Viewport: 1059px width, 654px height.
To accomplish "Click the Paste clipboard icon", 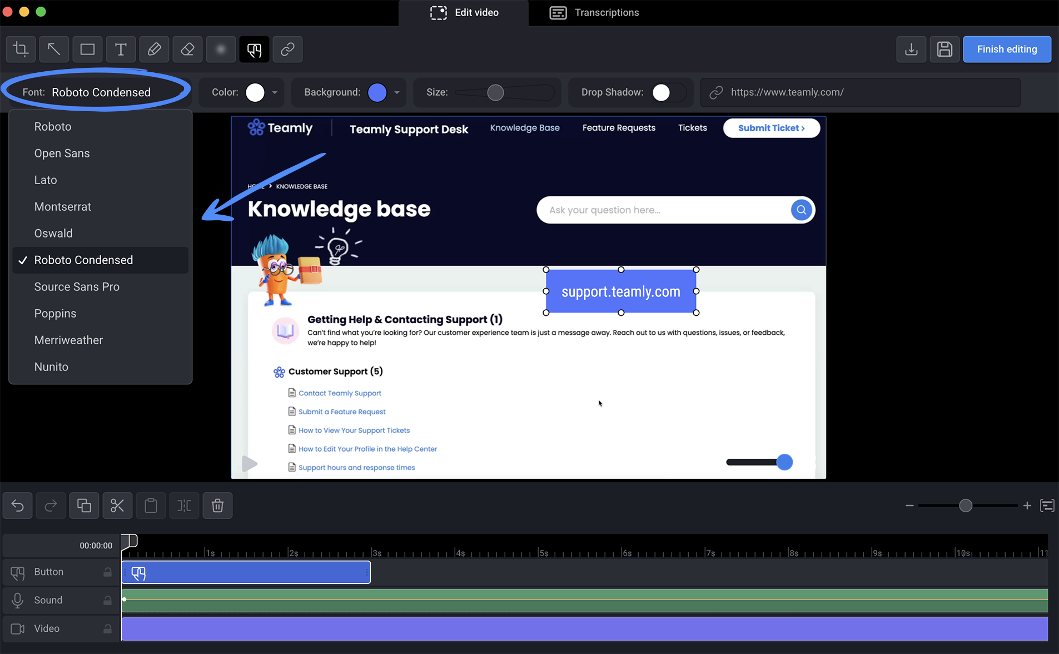I will click(x=151, y=506).
